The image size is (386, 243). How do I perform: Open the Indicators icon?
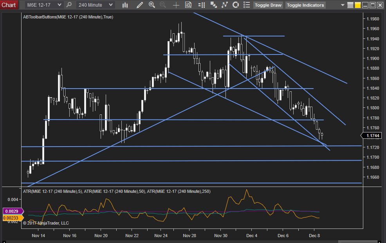[x=224, y=5]
